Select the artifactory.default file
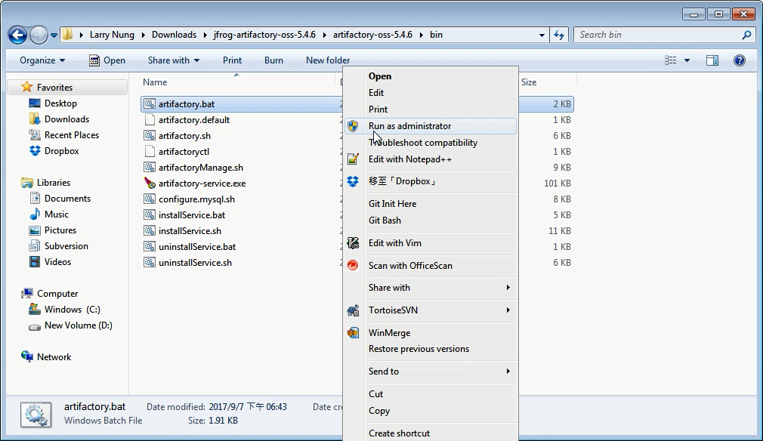Viewport: 763px width, 441px height. click(193, 119)
